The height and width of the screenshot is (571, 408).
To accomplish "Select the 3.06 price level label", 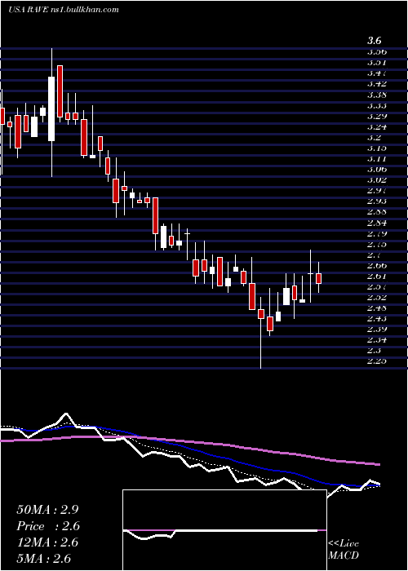I will 377,170.
